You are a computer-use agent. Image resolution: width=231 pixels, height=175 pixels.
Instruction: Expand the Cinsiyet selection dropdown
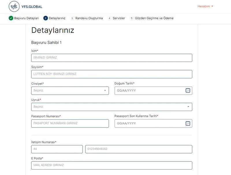(x=70, y=91)
